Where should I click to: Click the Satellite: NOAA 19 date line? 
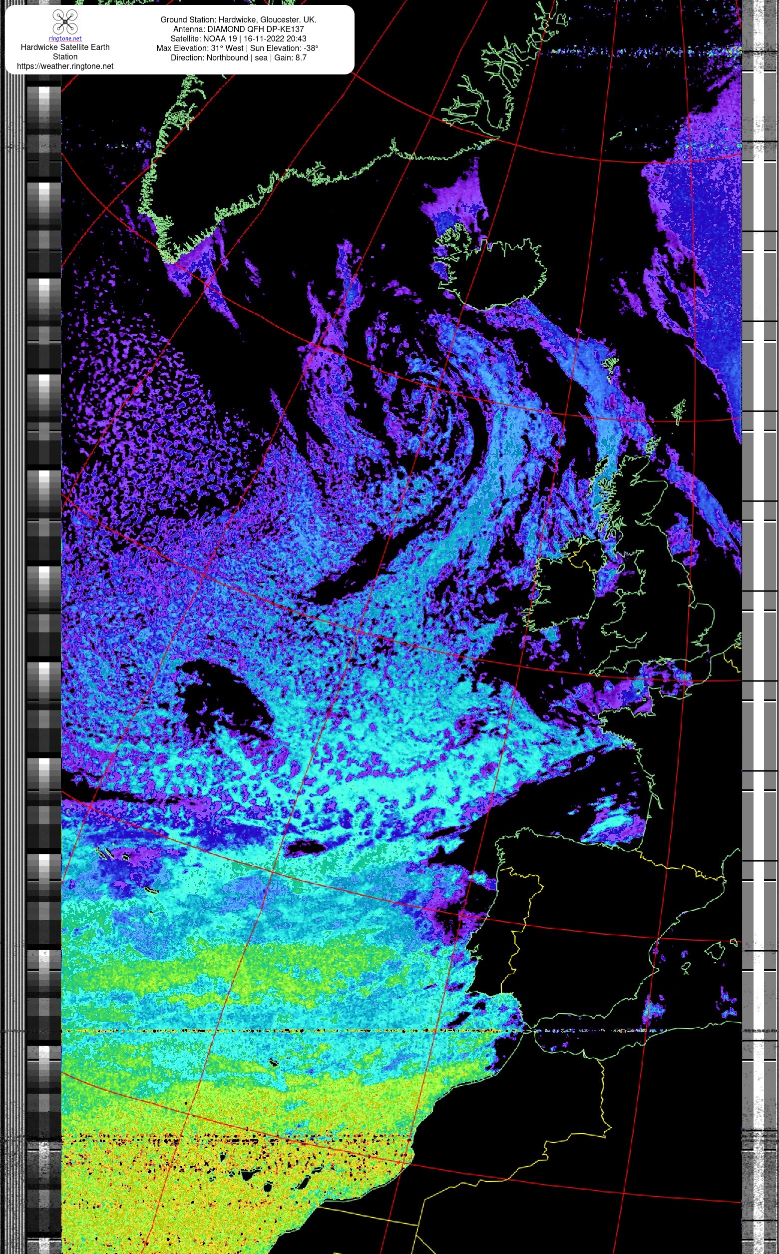[x=238, y=38]
